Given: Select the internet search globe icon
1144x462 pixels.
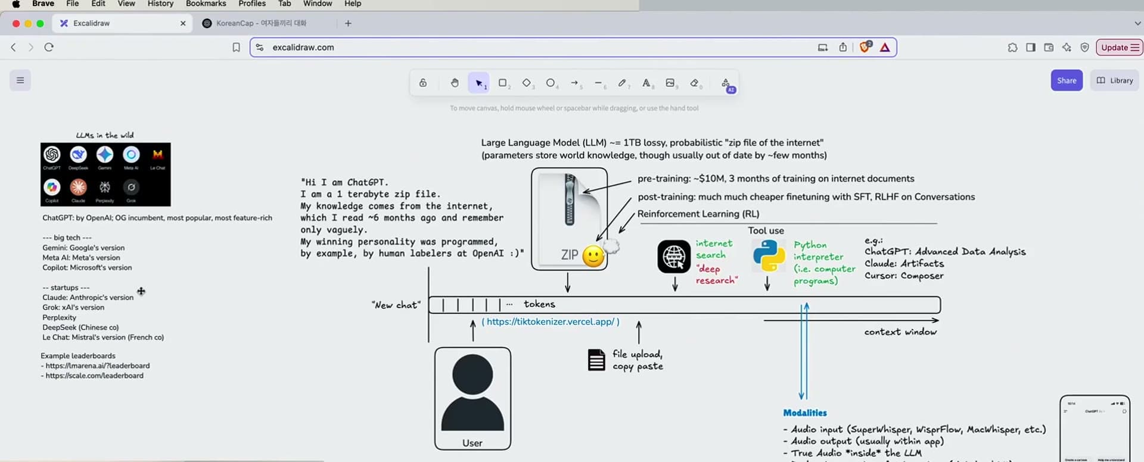Looking at the screenshot, I should pos(674,257).
